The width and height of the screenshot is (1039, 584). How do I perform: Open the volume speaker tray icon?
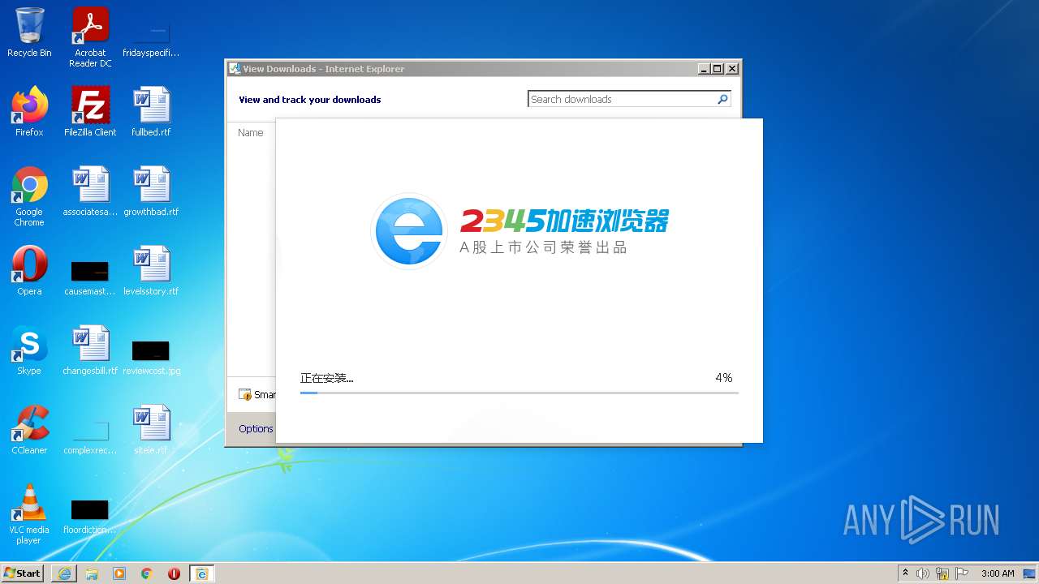(923, 573)
